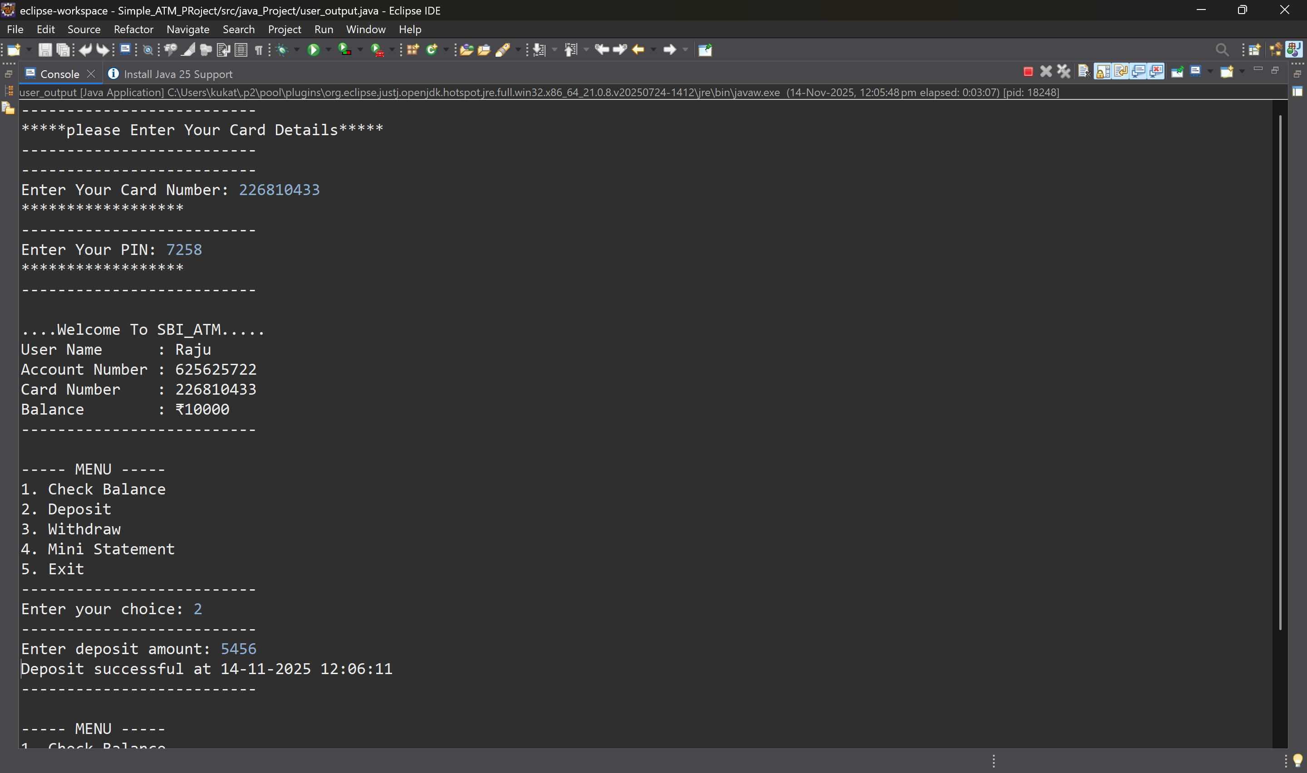Toggle show console when standard error changes
The image size is (1307, 773).
[1156, 71]
